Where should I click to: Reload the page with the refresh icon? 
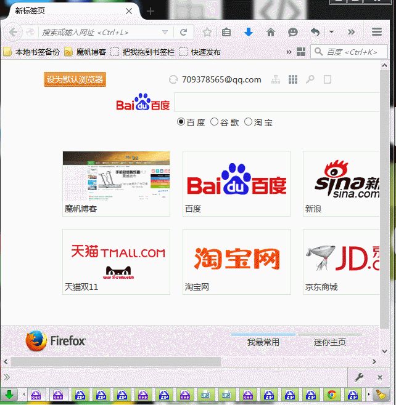184,32
